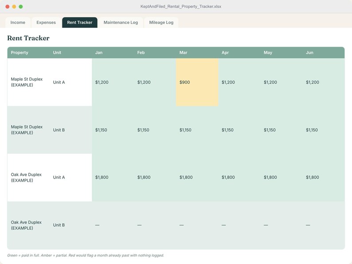The height and width of the screenshot is (264, 352).
Task: Select the Rent Tracker tab
Action: coord(80,23)
